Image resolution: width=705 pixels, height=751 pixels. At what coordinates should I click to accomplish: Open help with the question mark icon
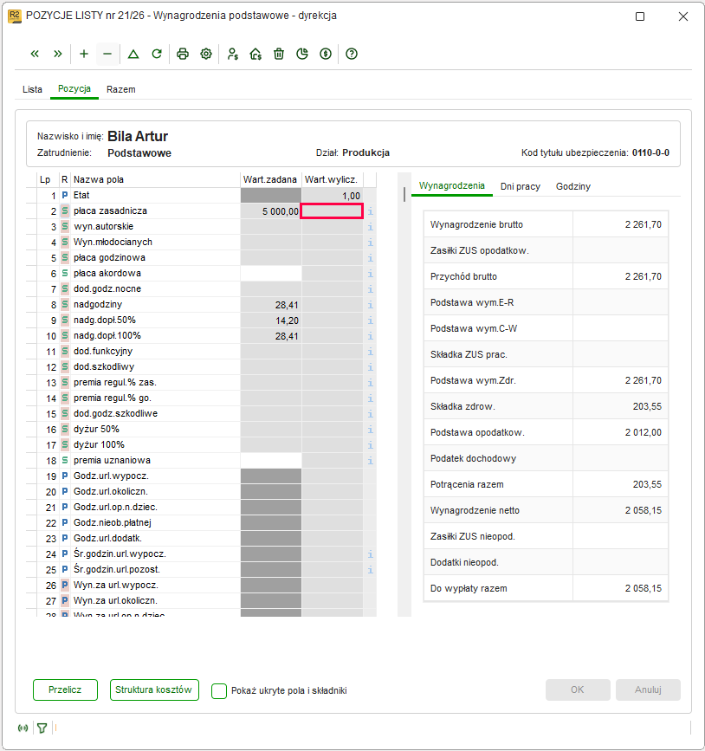pyautogui.click(x=352, y=54)
